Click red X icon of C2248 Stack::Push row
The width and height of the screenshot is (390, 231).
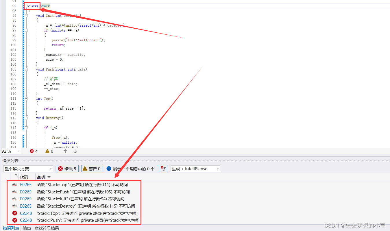point(15,220)
